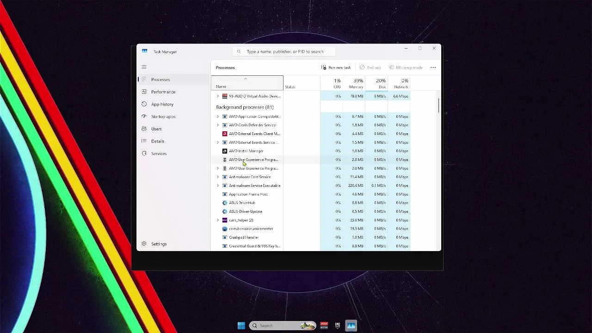
Task: Go to the Details page
Action: pos(173,141)
